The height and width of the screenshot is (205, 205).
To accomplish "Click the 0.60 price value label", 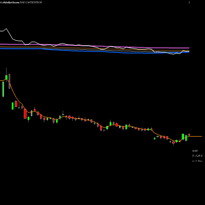I will coord(195,151).
